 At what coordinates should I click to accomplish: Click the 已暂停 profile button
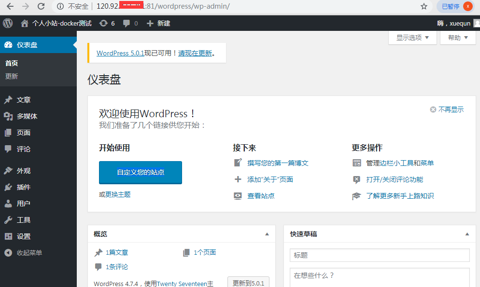click(x=455, y=6)
